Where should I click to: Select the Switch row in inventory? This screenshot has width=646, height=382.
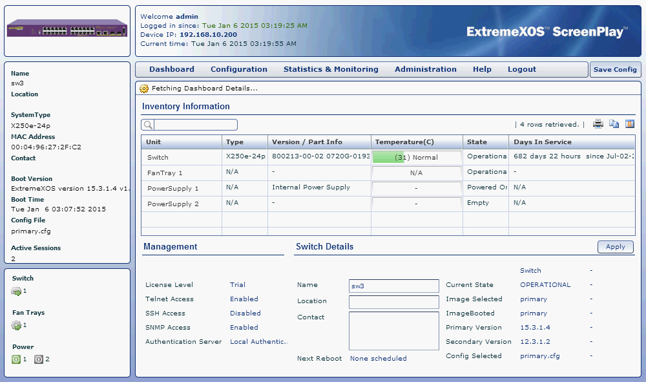pyautogui.click(x=388, y=157)
